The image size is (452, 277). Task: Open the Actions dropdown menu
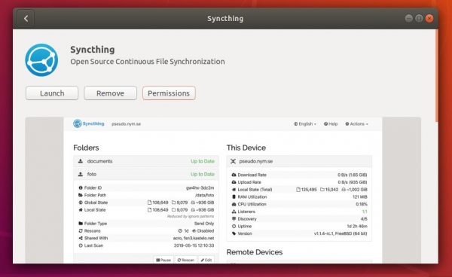click(x=356, y=123)
